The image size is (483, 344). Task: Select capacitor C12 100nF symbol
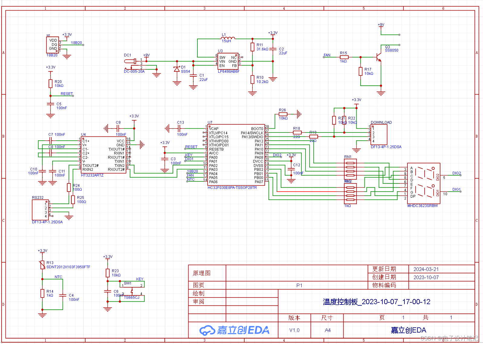[x=291, y=169]
